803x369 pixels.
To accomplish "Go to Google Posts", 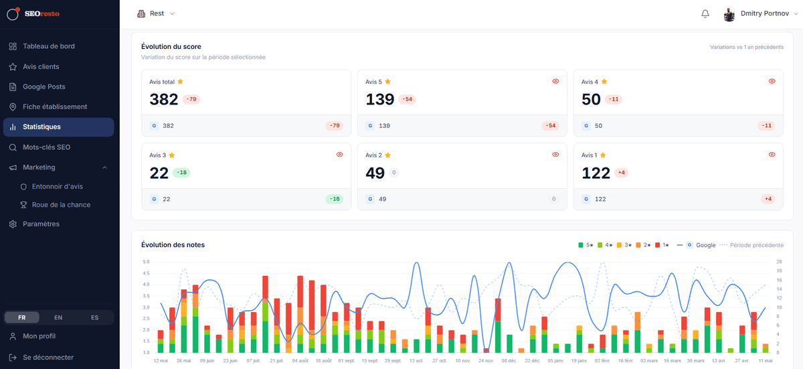I will [x=59, y=86].
